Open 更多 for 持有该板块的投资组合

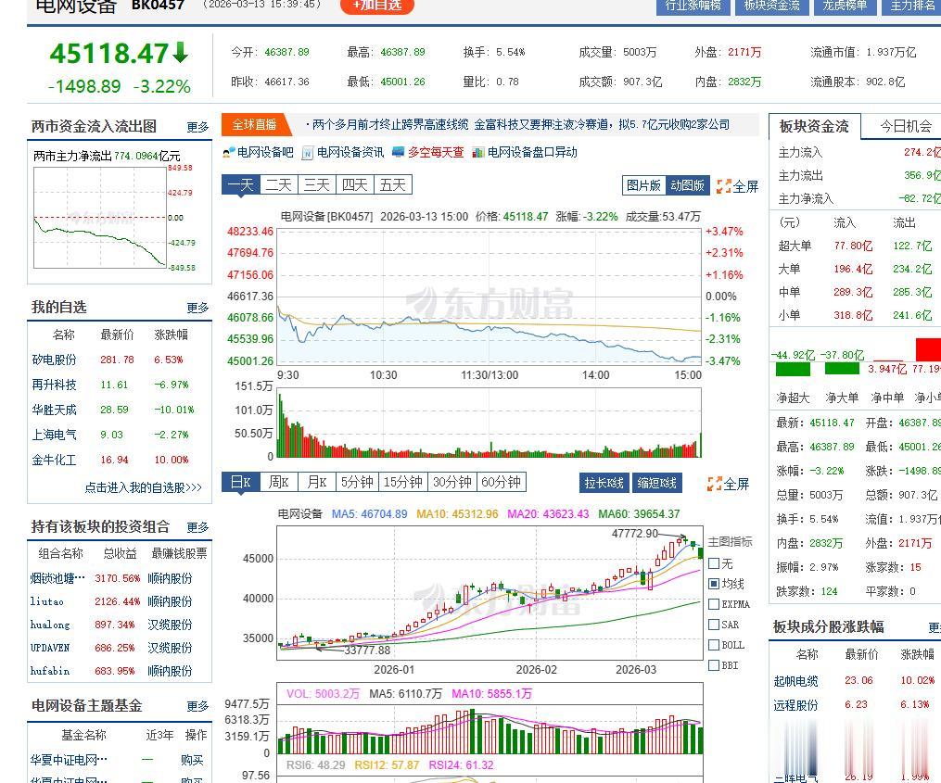pos(197,527)
